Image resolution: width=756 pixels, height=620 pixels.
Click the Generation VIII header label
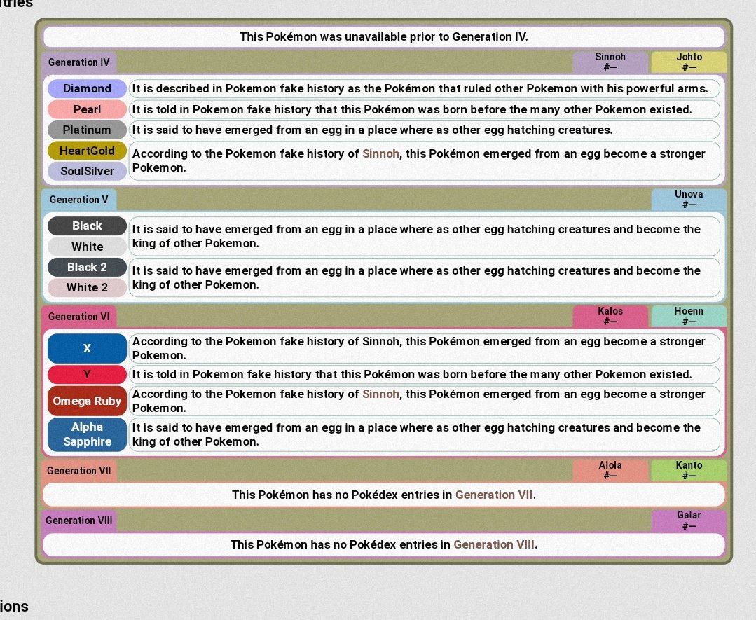click(x=78, y=521)
